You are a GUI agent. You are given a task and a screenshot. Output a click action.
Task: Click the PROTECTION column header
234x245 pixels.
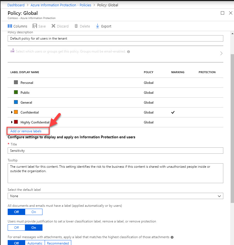coord(207,72)
